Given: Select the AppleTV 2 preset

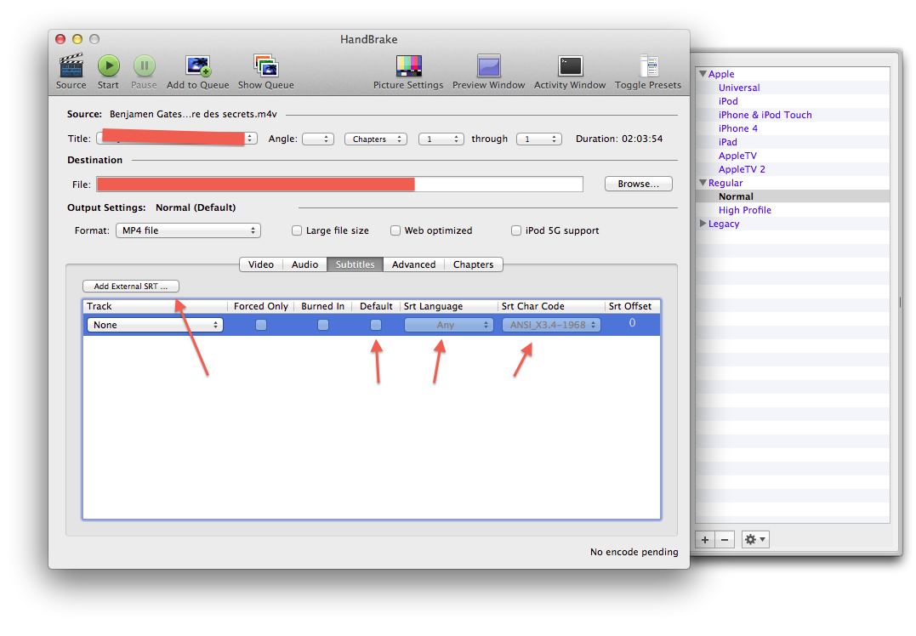Looking at the screenshot, I should pyautogui.click(x=742, y=169).
